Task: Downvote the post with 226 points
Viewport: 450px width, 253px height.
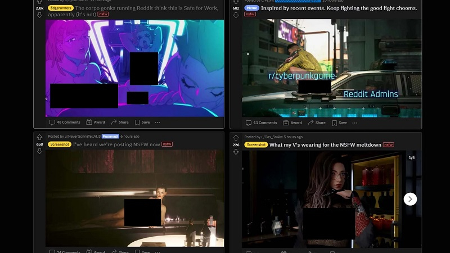Action: (x=236, y=151)
